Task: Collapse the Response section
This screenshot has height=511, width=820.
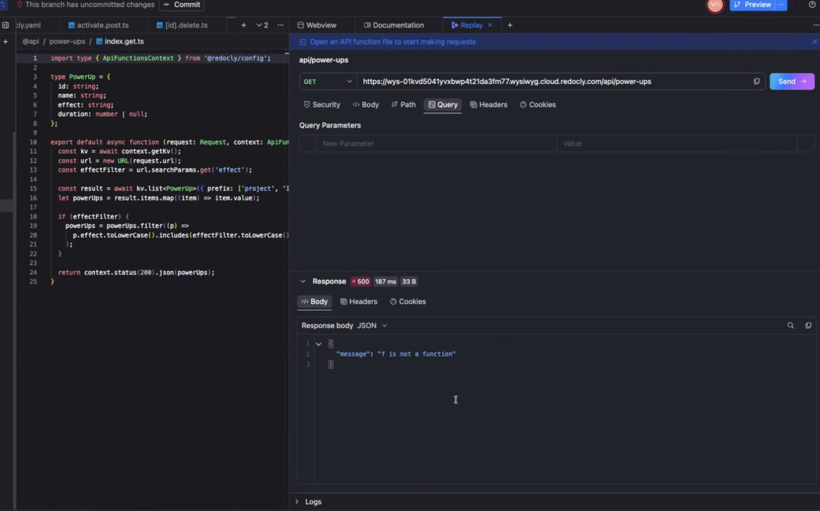Action: (x=303, y=281)
